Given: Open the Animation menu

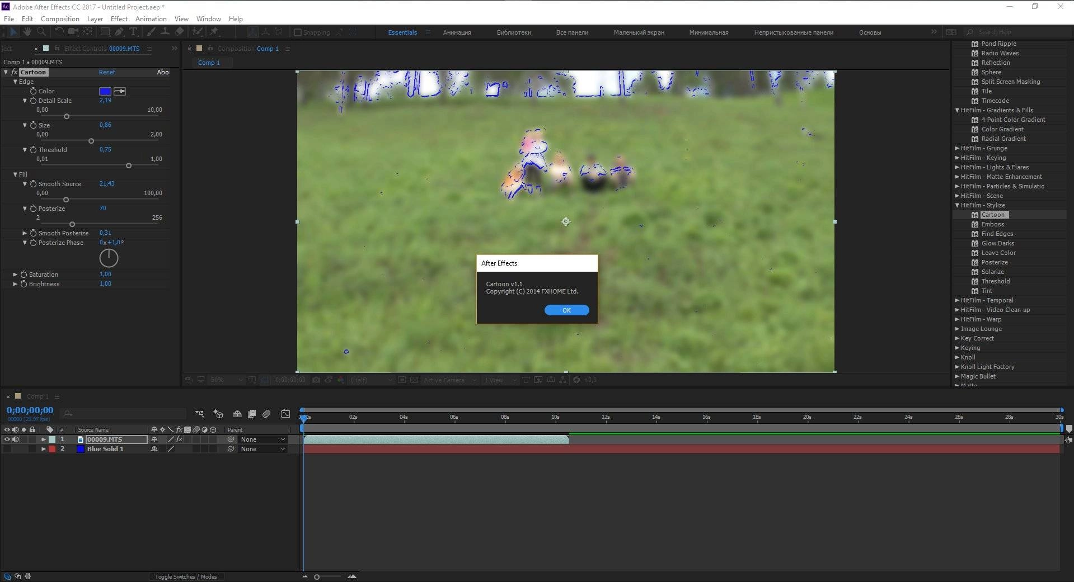Looking at the screenshot, I should point(151,18).
